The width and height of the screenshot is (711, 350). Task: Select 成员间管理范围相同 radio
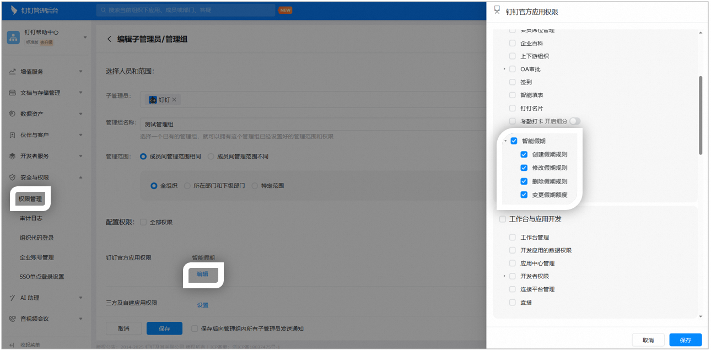click(143, 157)
